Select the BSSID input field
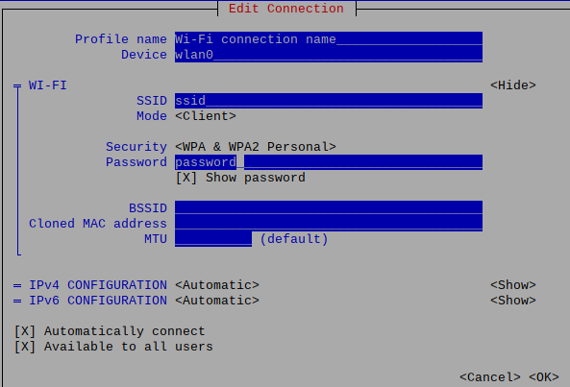The width and height of the screenshot is (570, 387). click(329, 208)
